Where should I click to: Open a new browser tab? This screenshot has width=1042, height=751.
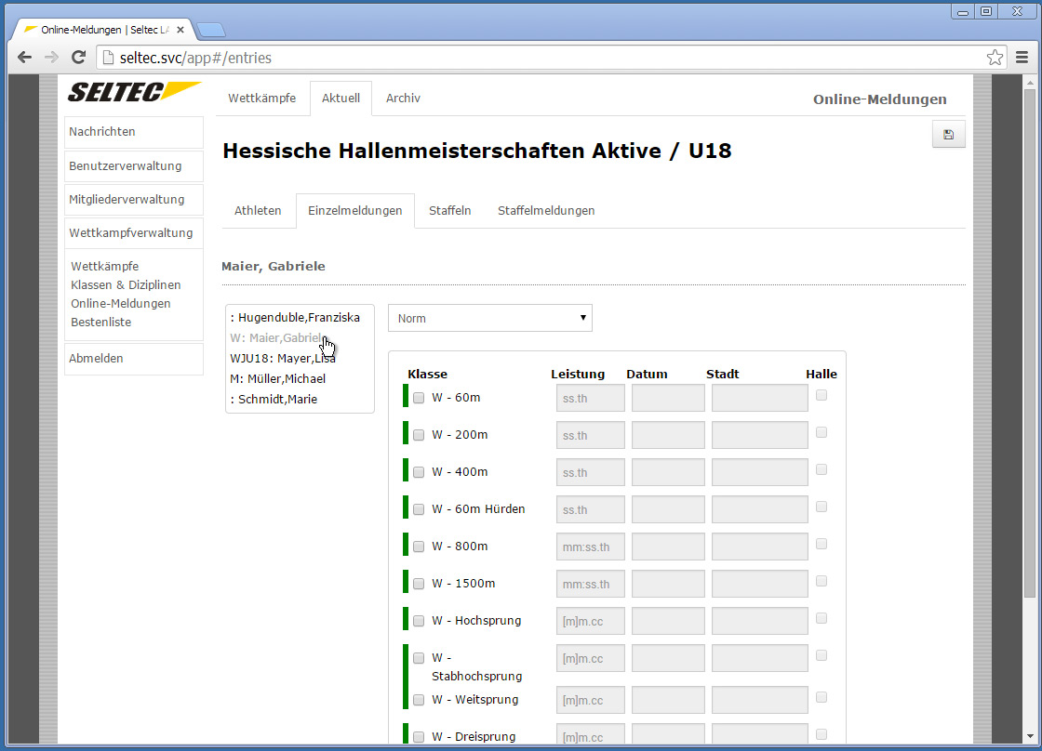click(x=211, y=30)
